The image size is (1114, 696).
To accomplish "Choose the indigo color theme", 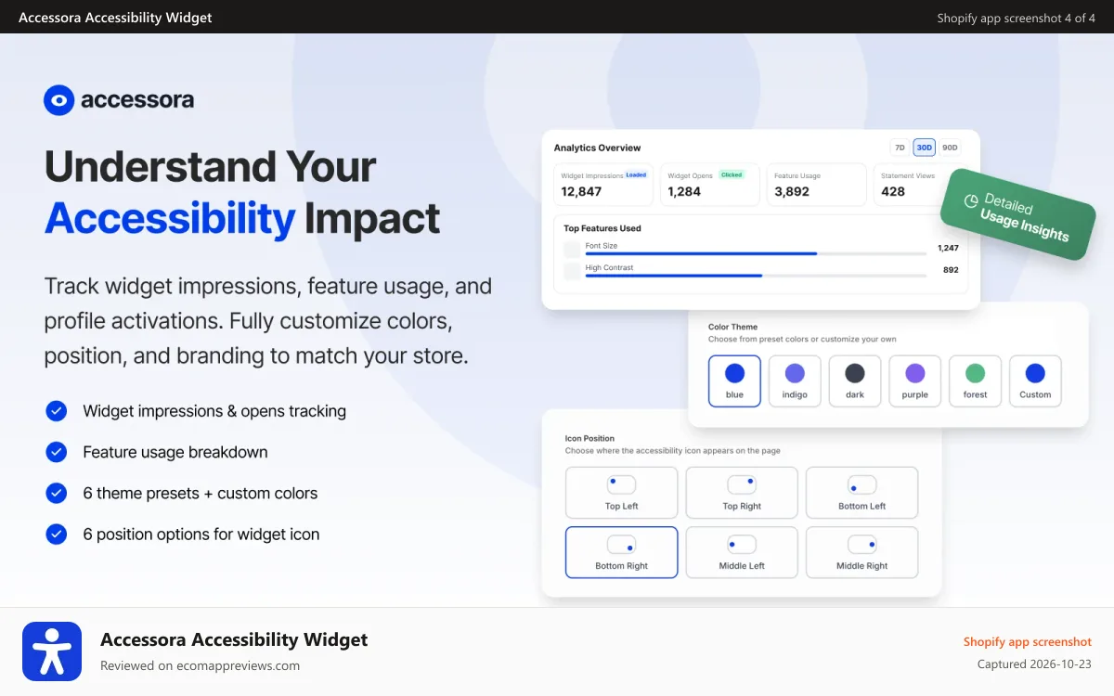I will tap(795, 381).
